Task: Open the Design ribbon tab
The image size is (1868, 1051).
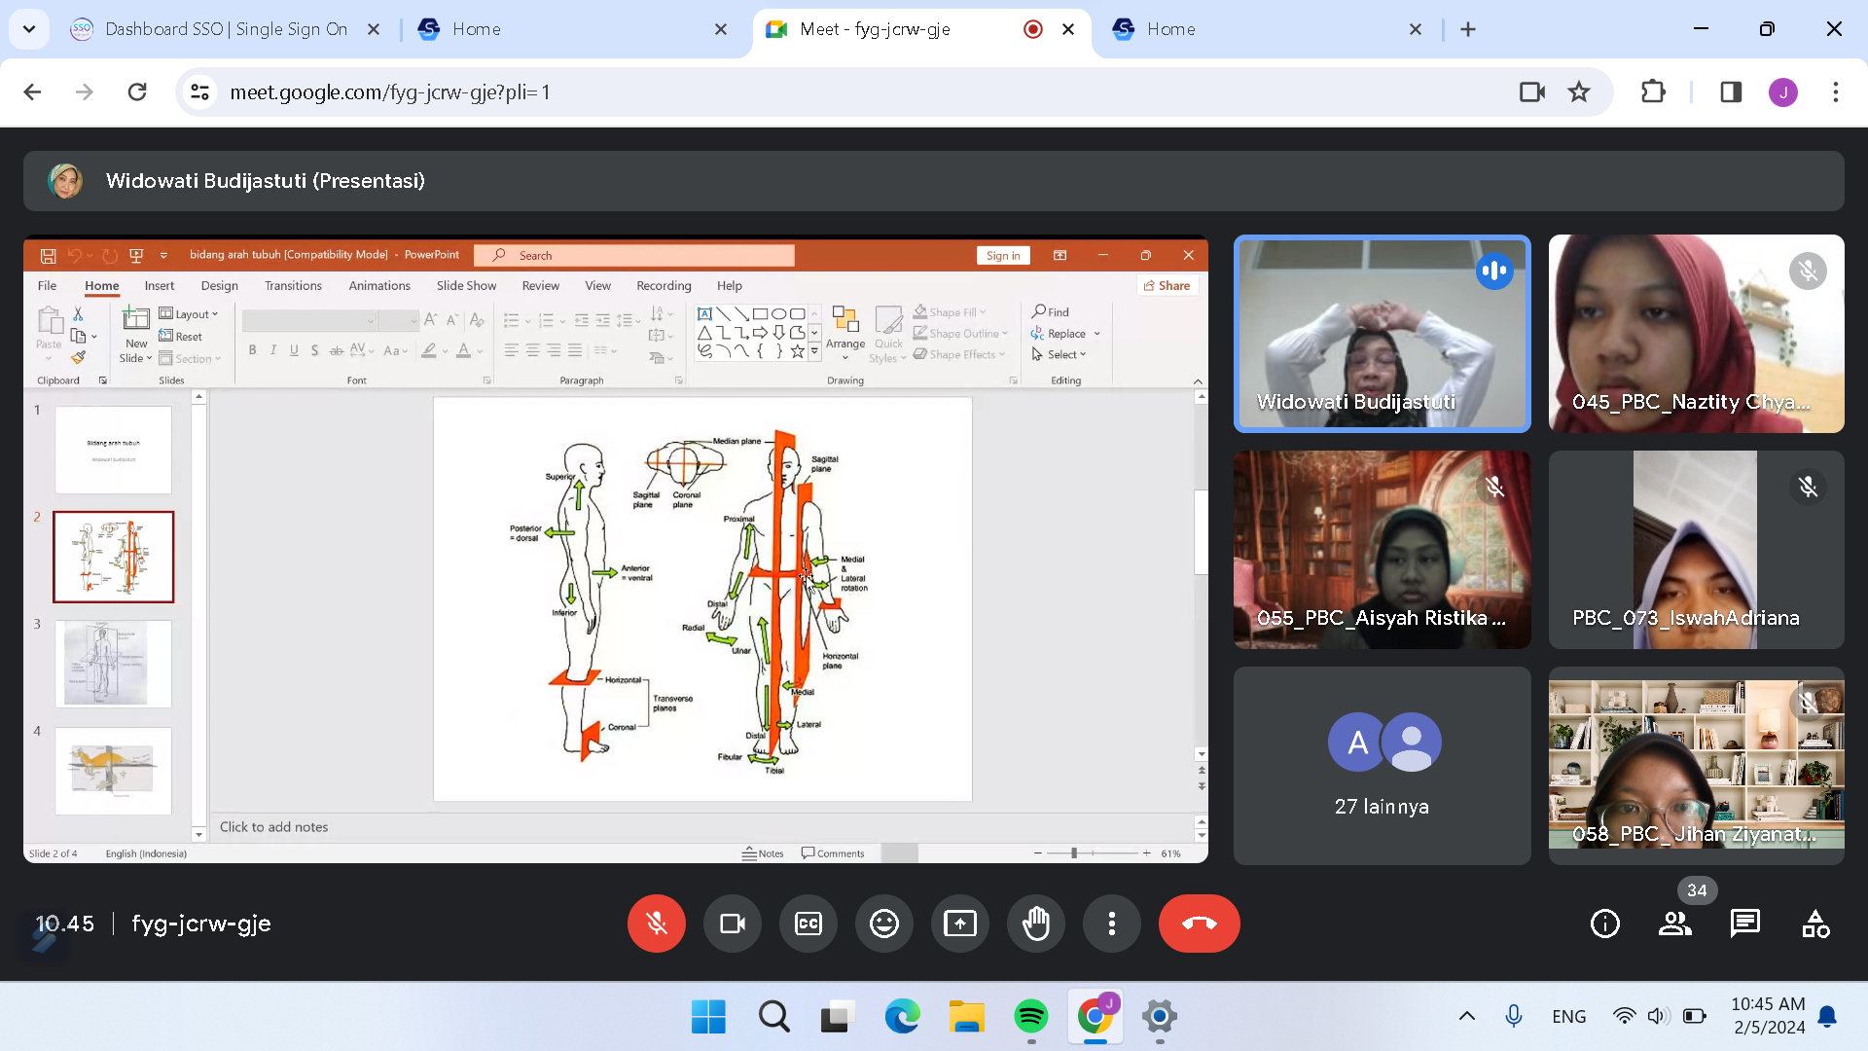Action: (219, 285)
